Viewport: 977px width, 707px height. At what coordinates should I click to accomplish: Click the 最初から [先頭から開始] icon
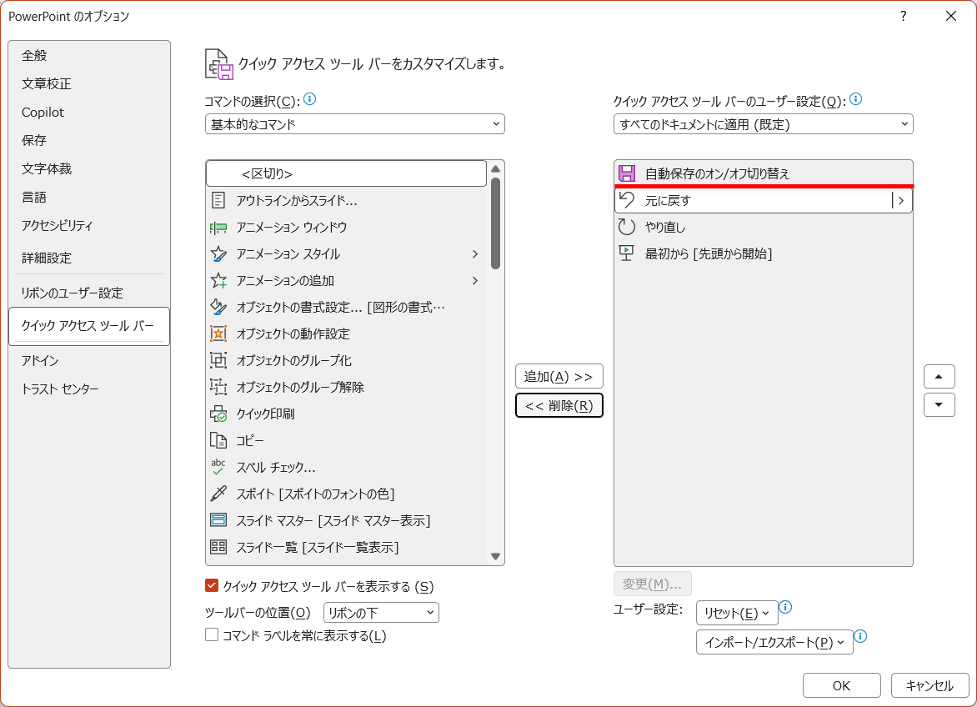click(625, 253)
